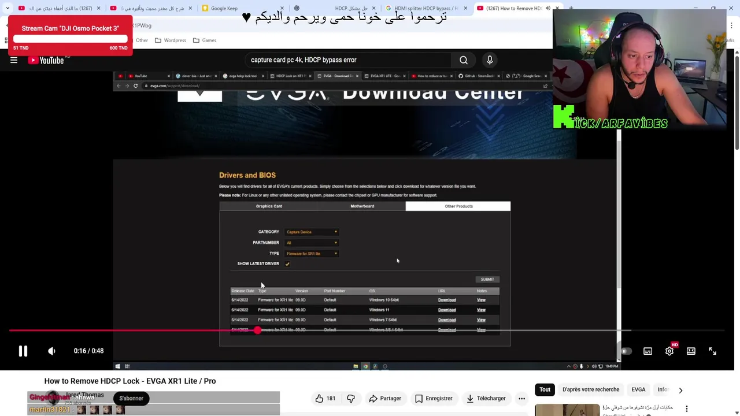In the video, open the PARTNUMBER dropdown
The image size is (740, 416).
tap(312, 243)
